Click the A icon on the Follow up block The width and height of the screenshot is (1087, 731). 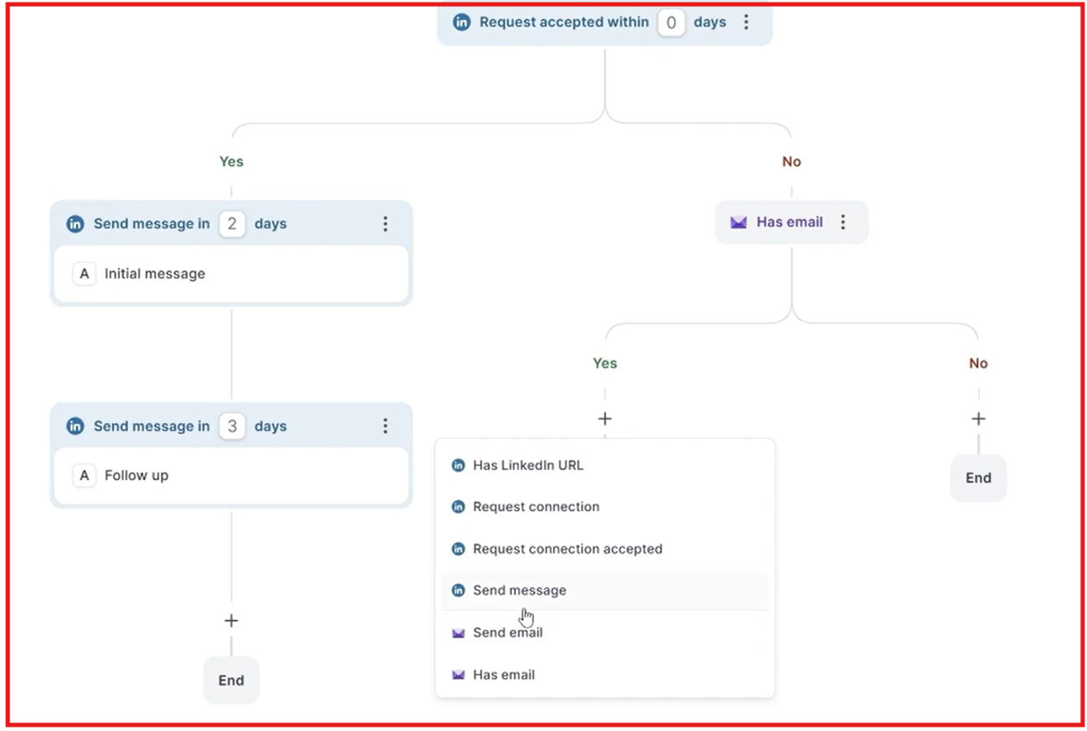pos(84,475)
